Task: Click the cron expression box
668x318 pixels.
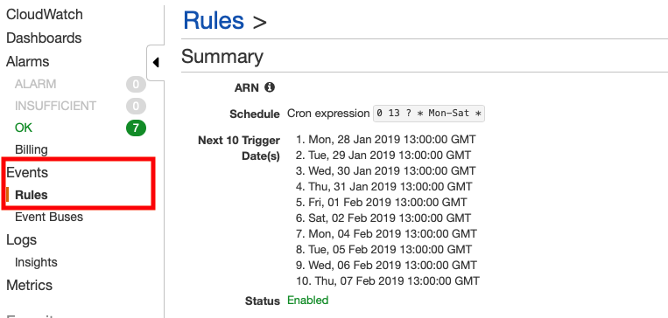Action: point(429,114)
